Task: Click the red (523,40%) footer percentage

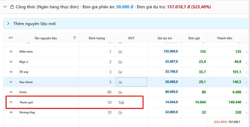Action: point(221,122)
